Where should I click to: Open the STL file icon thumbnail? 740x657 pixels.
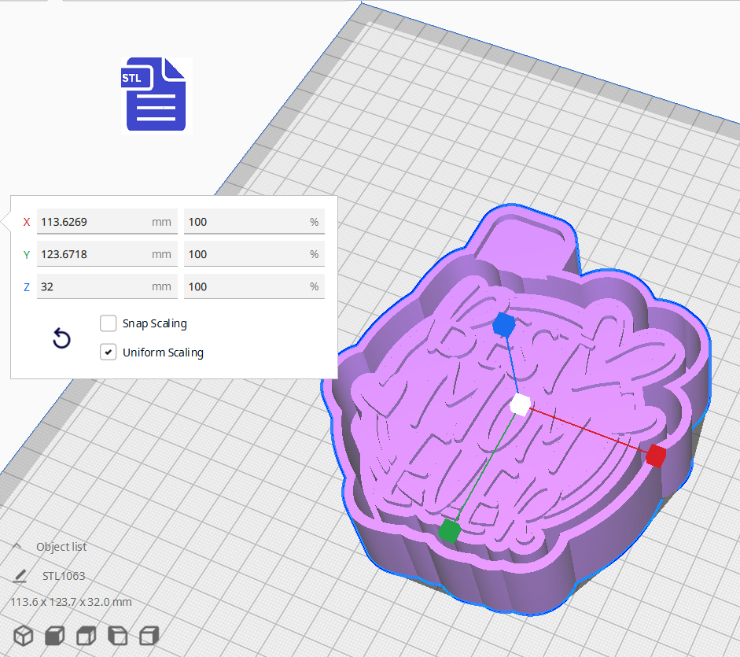[x=155, y=95]
